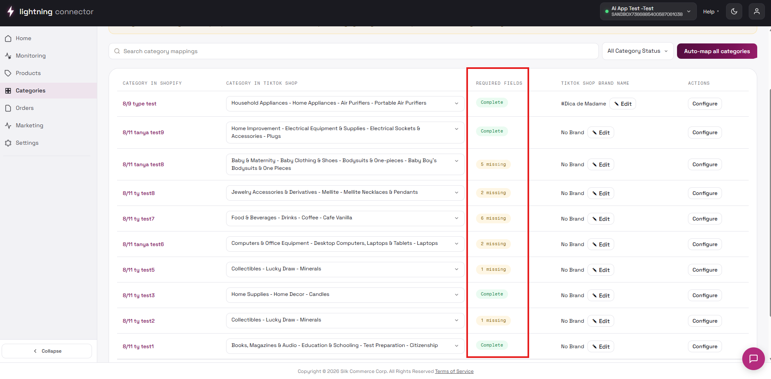Open TikTok category dropdown for 8/11 ty test8
This screenshot has height=379, width=771.
(x=345, y=193)
